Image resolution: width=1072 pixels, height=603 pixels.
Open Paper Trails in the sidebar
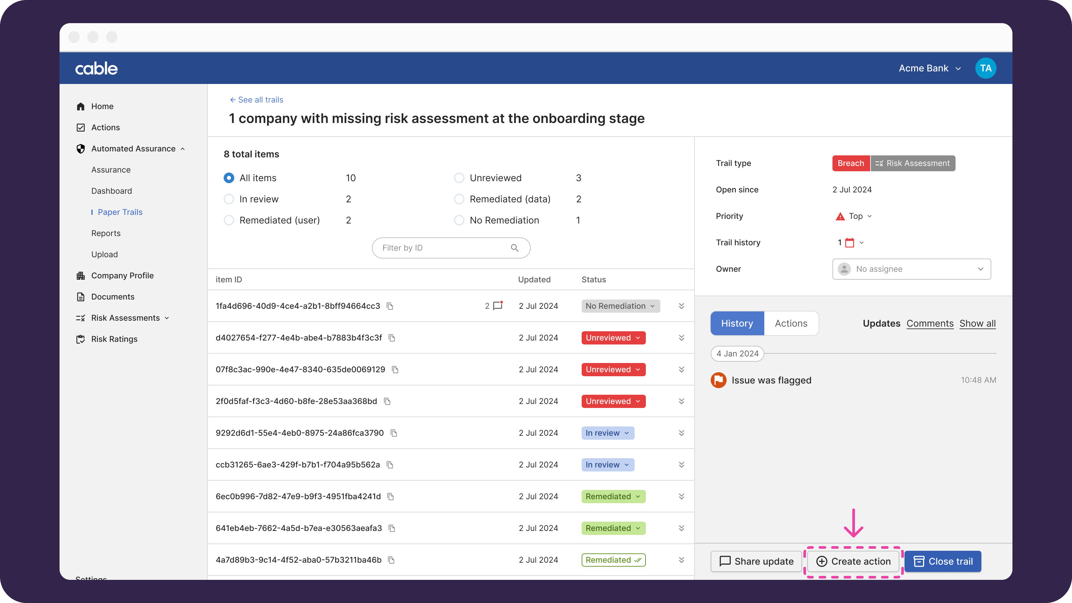coord(120,212)
